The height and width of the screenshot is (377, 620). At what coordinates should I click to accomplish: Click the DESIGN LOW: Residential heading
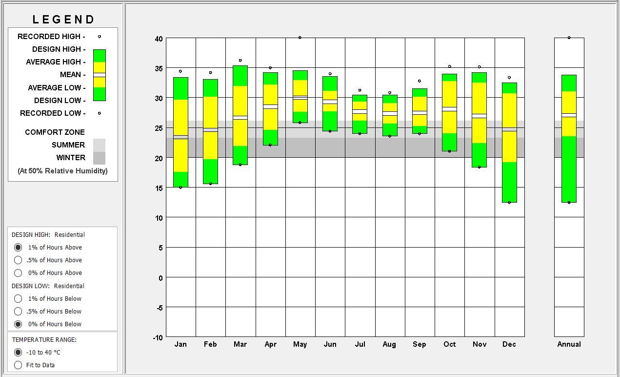point(48,286)
